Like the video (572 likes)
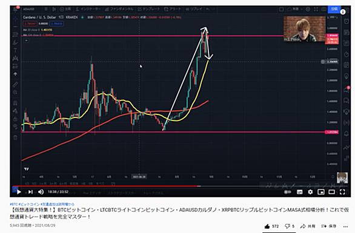Screen dimensions: 355x233 271,226
